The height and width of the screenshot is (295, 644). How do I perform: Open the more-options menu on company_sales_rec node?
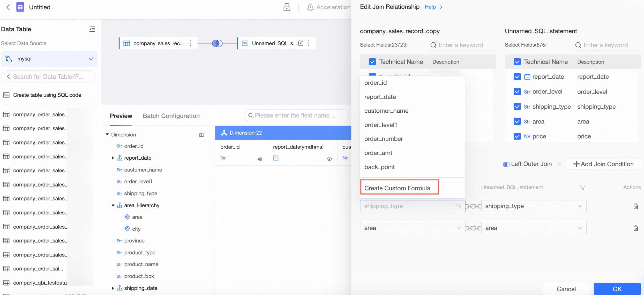pyautogui.click(x=190, y=43)
